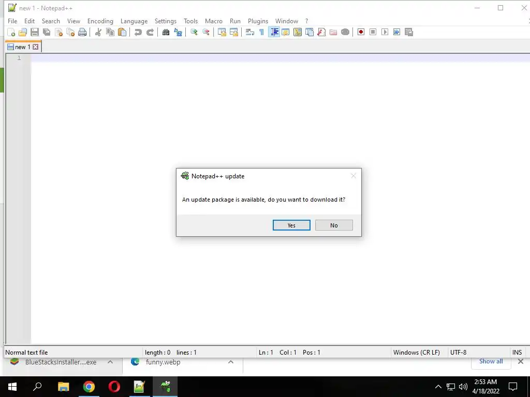The height and width of the screenshot is (397, 530).
Task: Click the Open file toolbar icon
Action: click(23, 32)
